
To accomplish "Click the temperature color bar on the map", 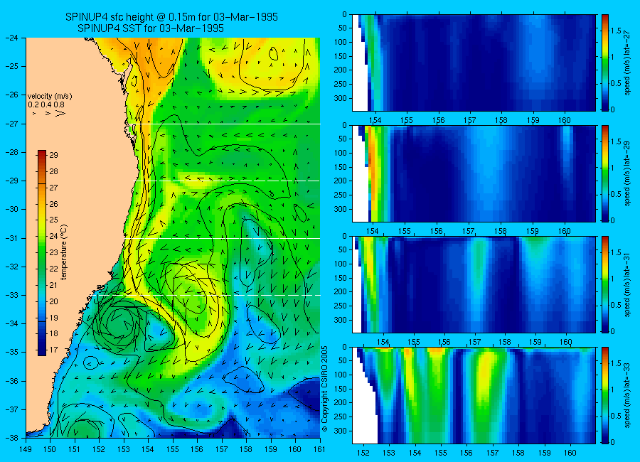I will coord(42,253).
